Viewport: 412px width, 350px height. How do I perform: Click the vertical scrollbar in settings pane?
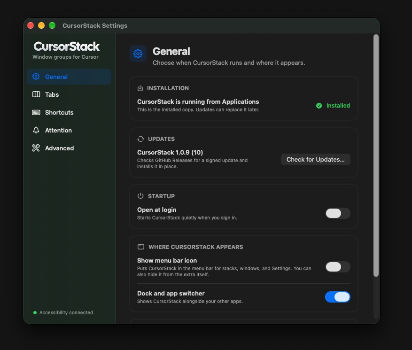tap(376, 156)
